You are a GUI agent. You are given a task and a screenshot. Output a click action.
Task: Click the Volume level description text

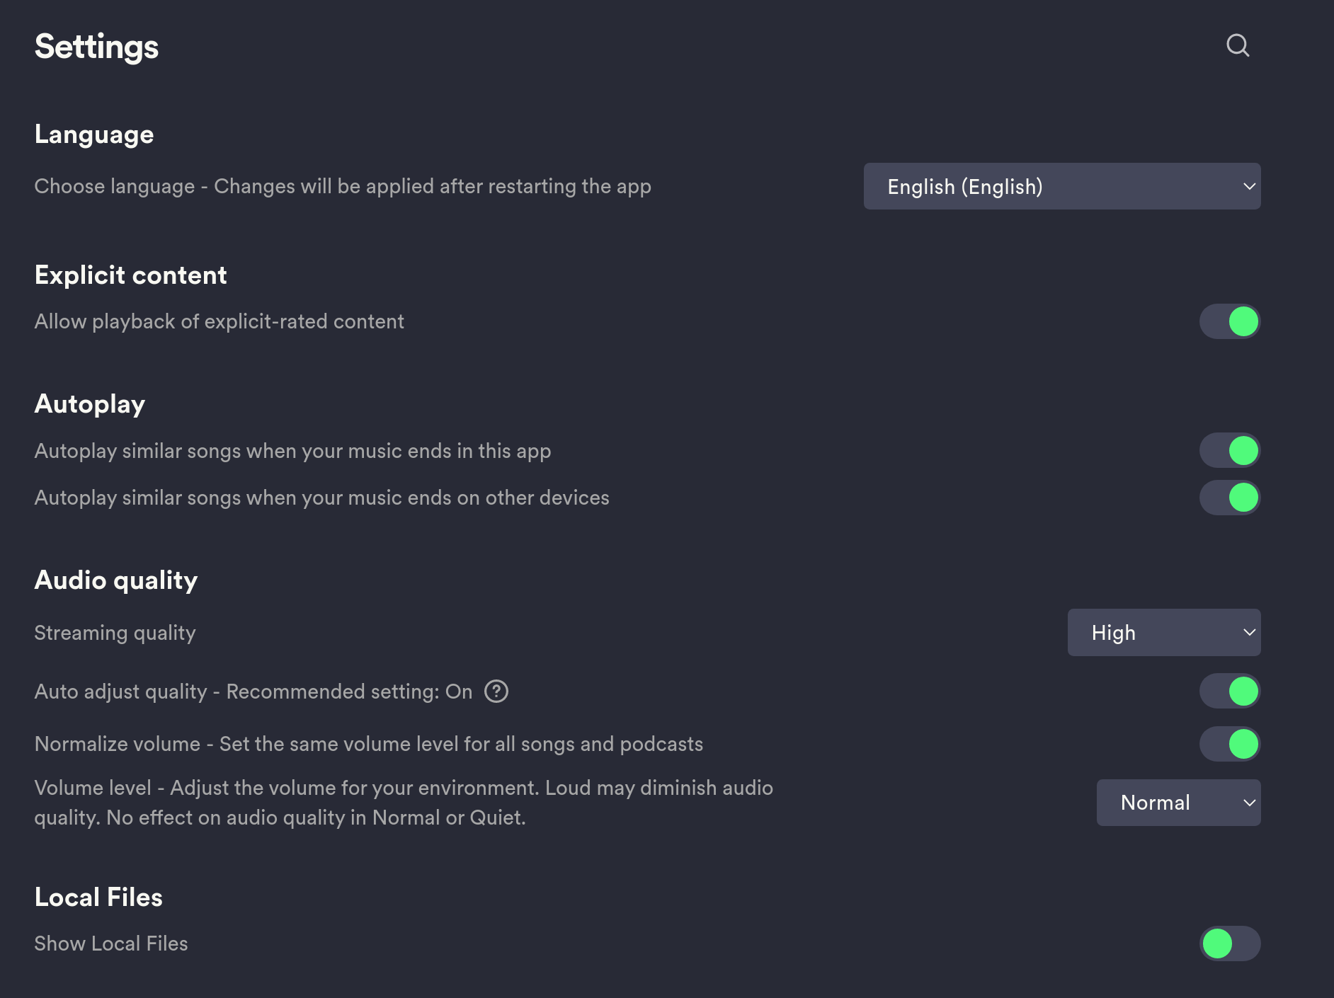coord(404,802)
